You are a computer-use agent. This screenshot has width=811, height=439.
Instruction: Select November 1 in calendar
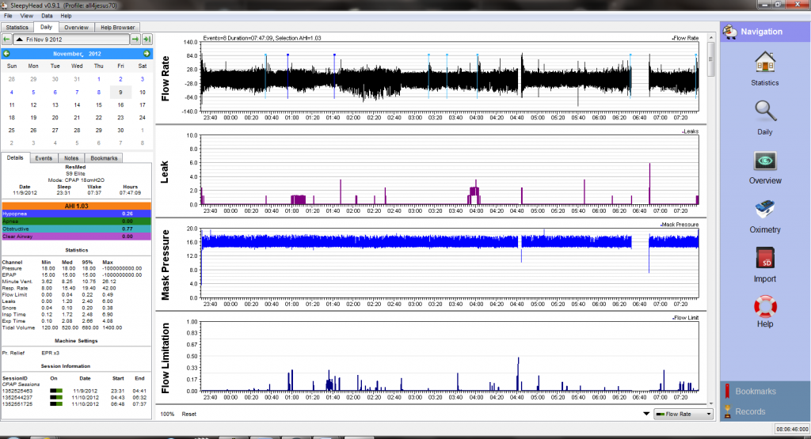(x=99, y=79)
